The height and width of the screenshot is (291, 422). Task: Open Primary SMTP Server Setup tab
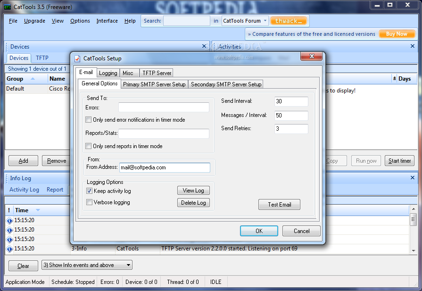154,84
